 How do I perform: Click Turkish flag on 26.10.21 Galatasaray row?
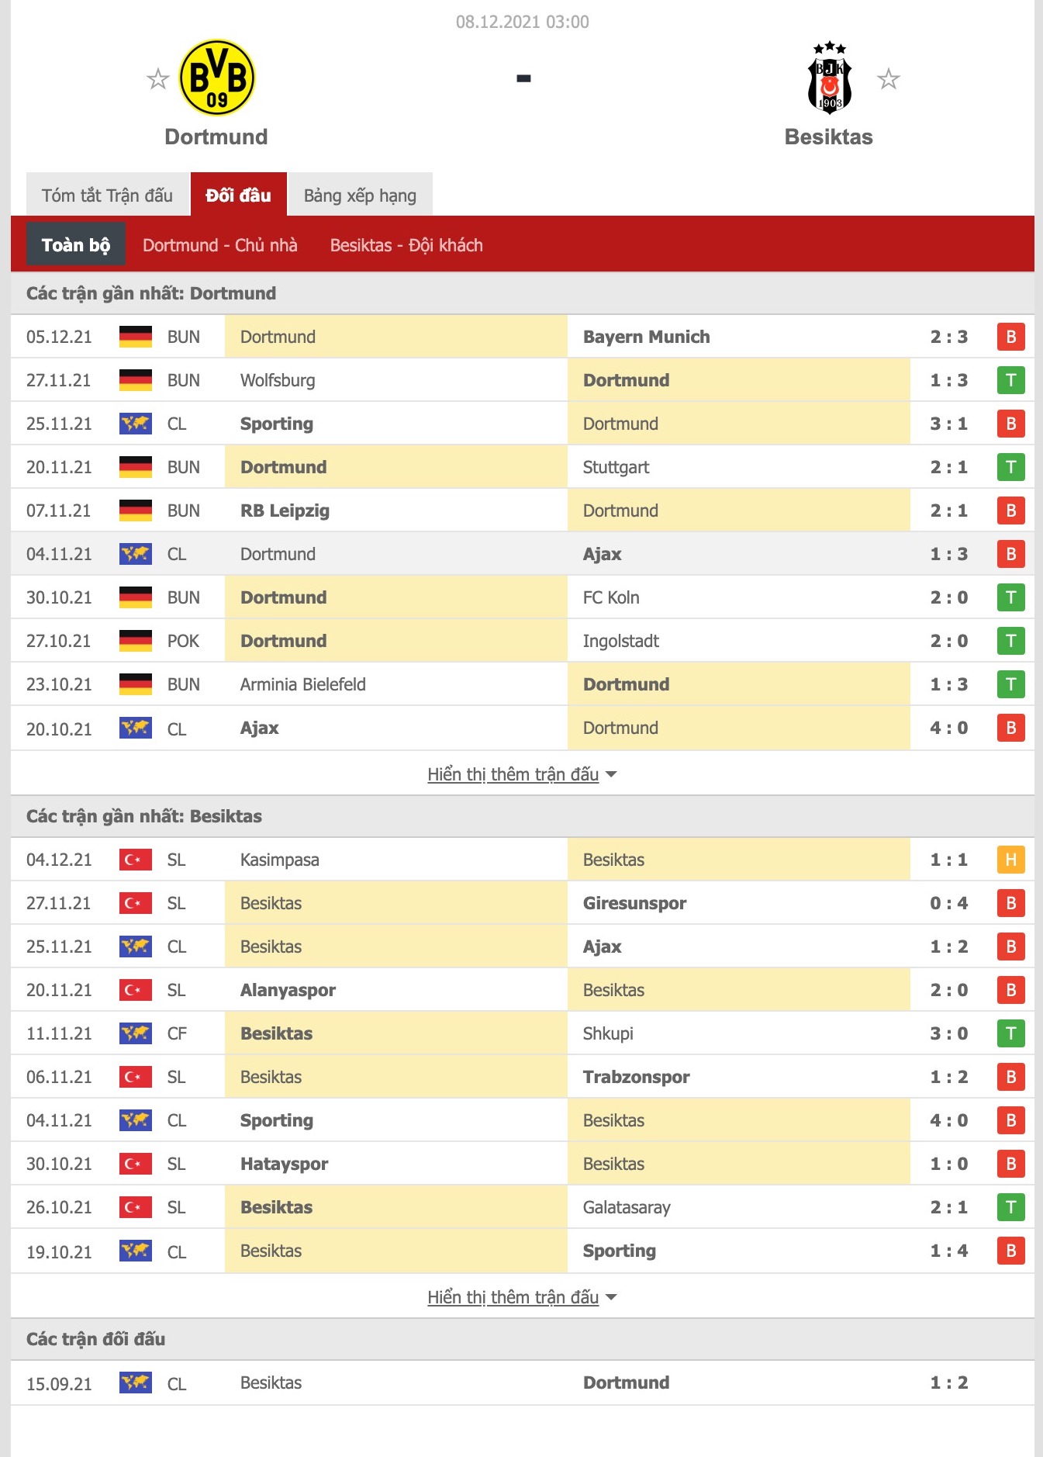(136, 1207)
